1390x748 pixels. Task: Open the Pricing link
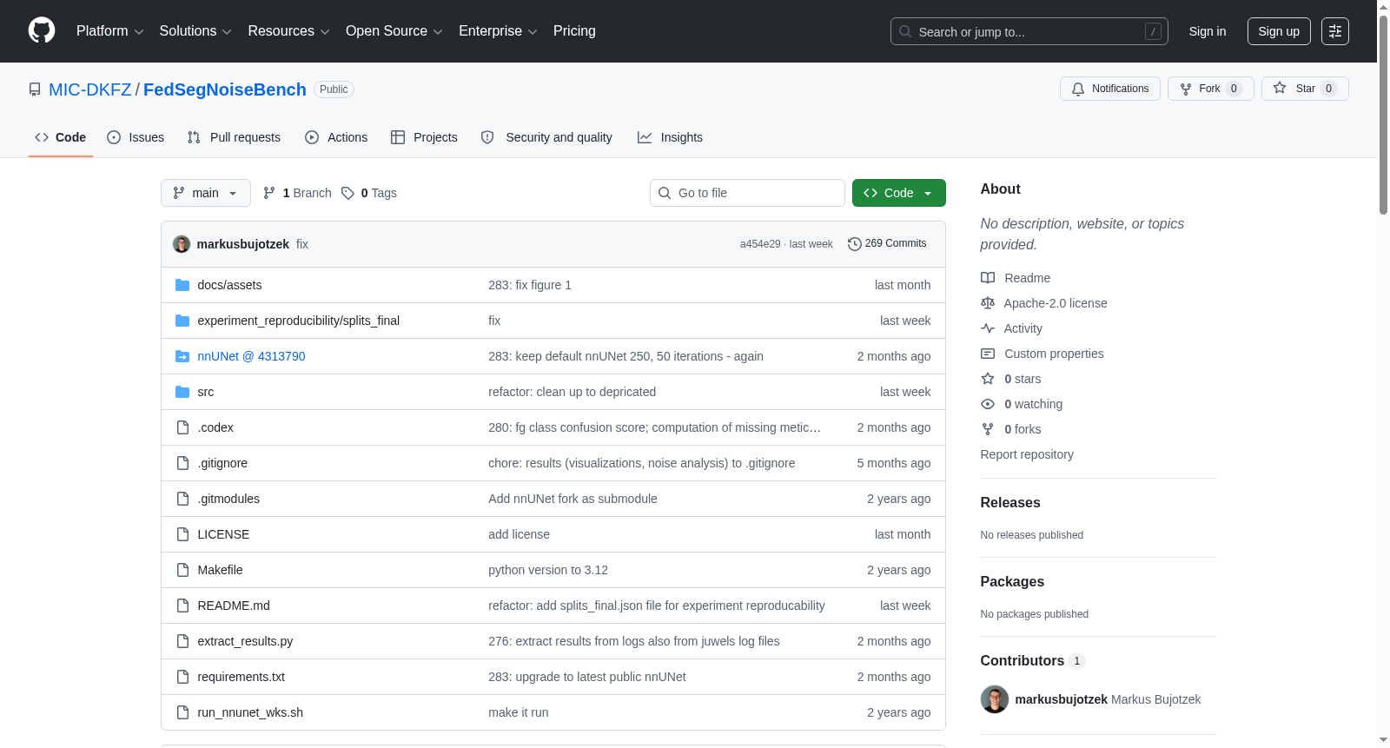click(x=574, y=31)
